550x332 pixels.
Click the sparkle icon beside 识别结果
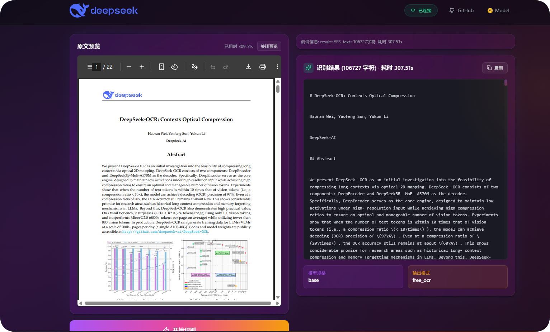coord(309,68)
